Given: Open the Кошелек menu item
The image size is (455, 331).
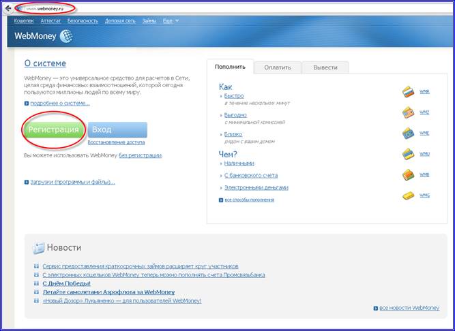Looking at the screenshot, I should [x=24, y=21].
